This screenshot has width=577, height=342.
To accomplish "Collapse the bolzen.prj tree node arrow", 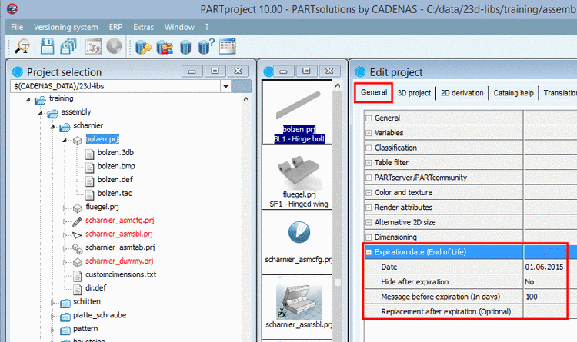I will pos(65,140).
